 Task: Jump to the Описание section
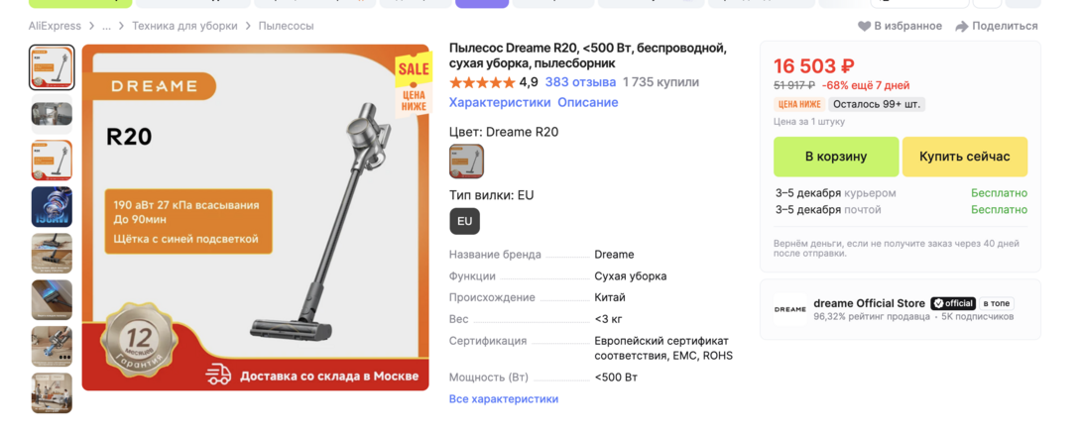tap(588, 103)
